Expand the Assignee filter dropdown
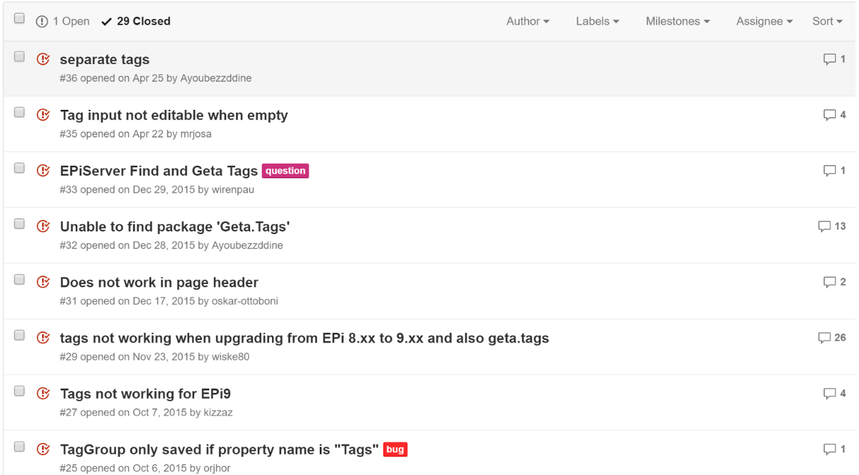 [x=765, y=21]
